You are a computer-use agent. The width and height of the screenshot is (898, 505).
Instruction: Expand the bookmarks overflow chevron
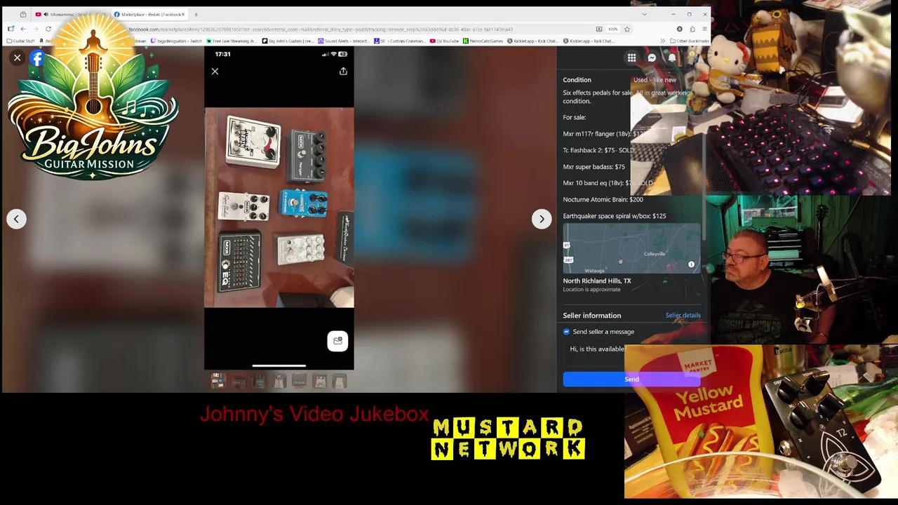point(662,41)
